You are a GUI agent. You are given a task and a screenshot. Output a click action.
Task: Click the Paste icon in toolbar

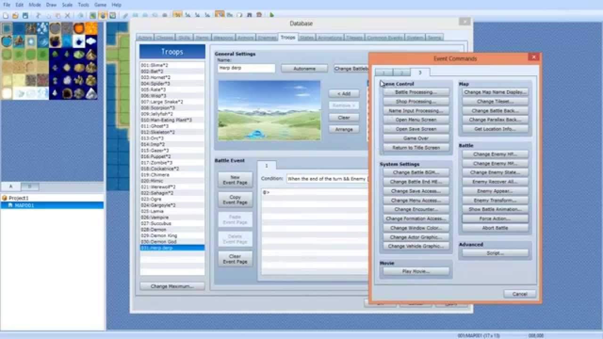[x=57, y=16]
